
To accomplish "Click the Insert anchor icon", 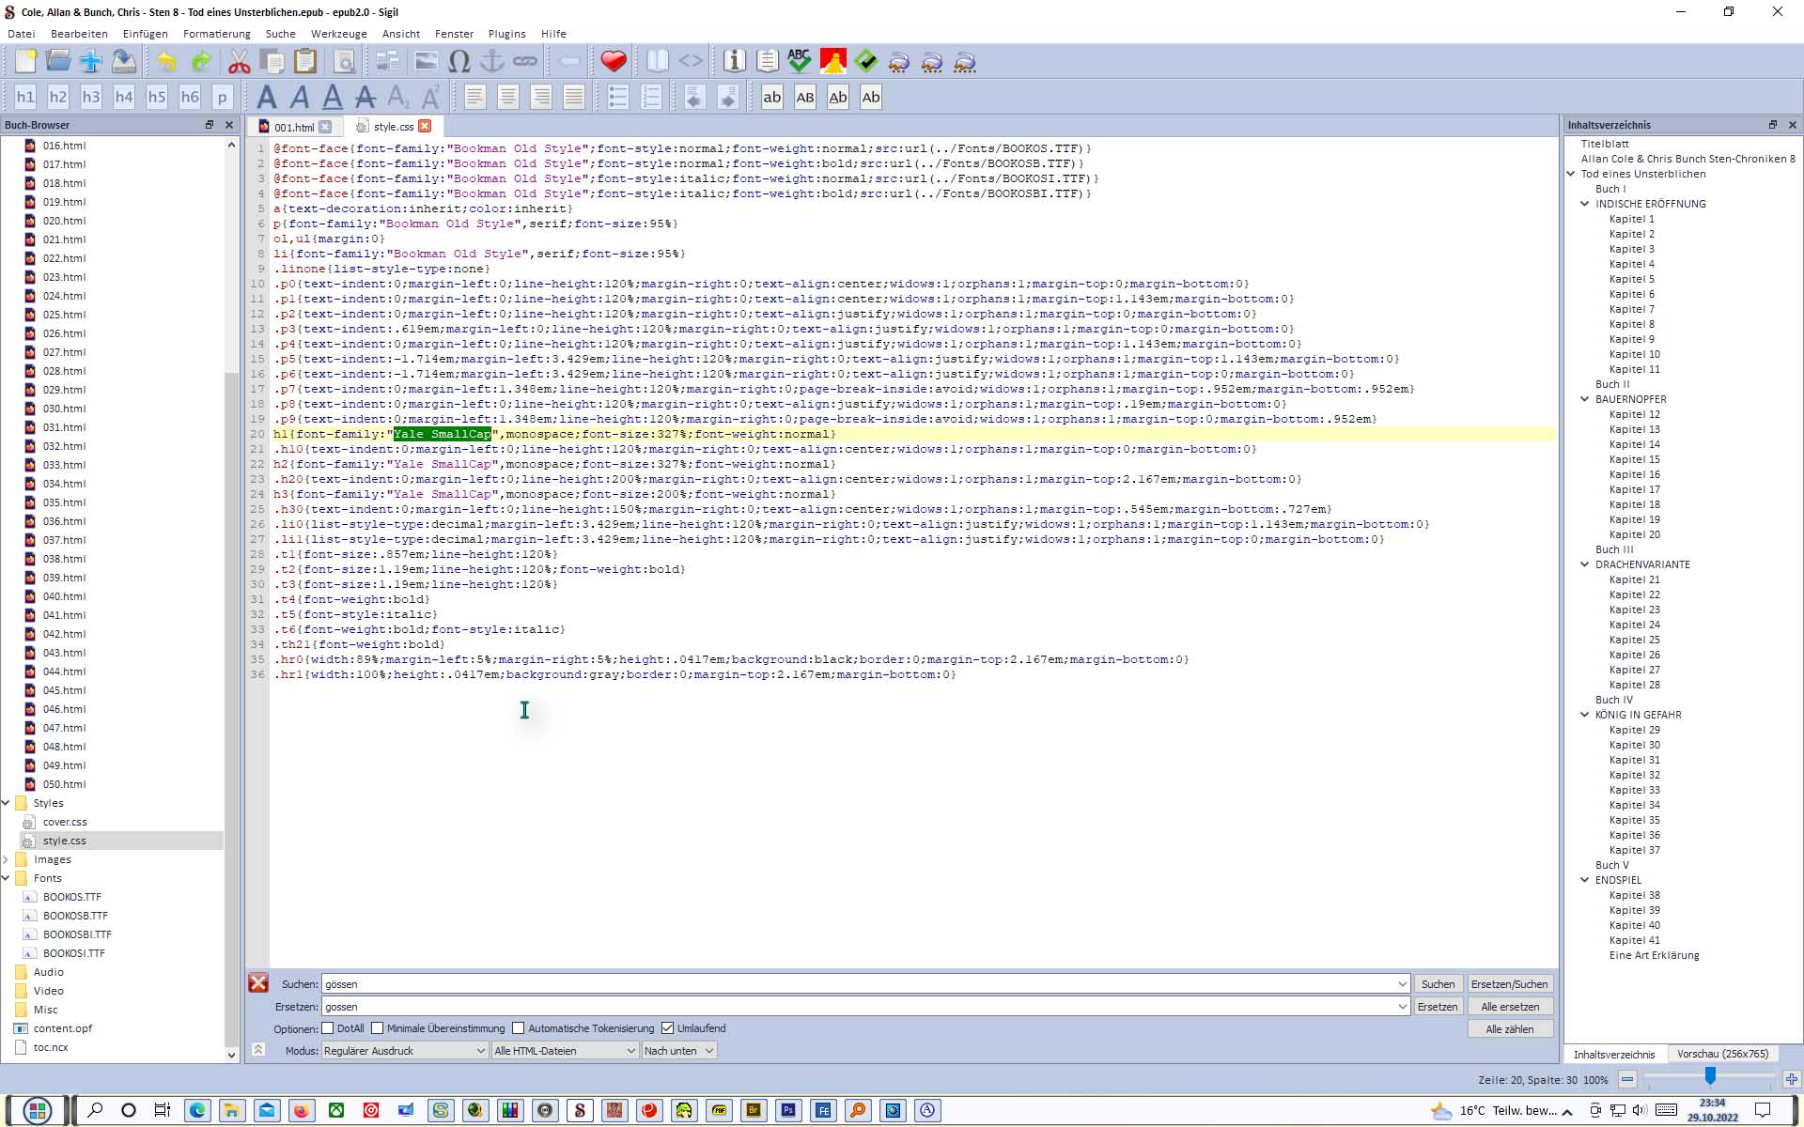I will pyautogui.click(x=491, y=62).
